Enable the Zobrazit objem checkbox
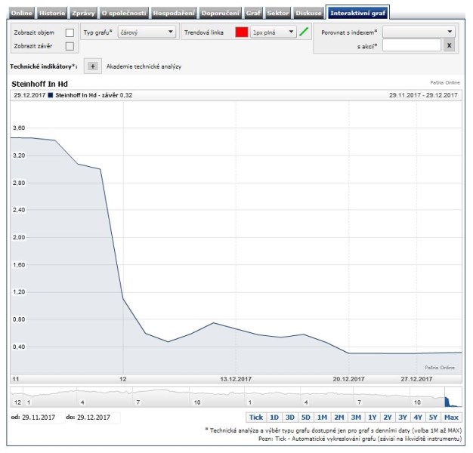The image size is (473, 453). coord(70,32)
